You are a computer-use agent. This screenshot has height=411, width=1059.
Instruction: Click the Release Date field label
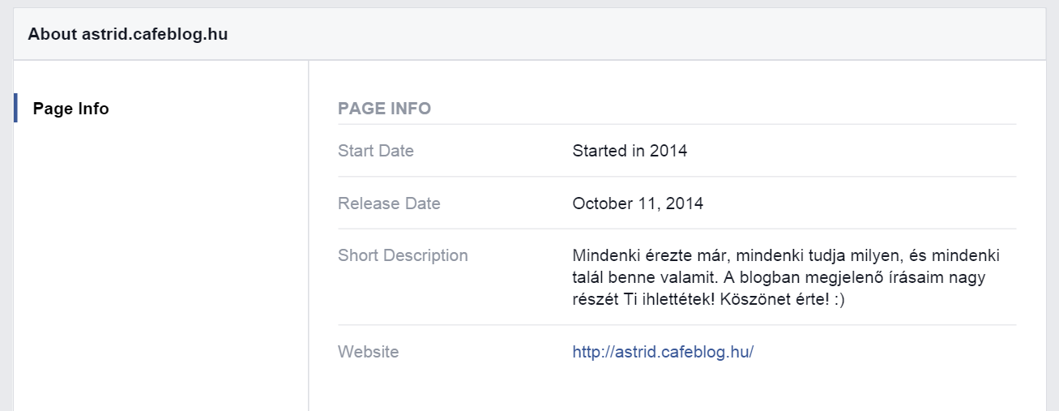[x=389, y=203]
